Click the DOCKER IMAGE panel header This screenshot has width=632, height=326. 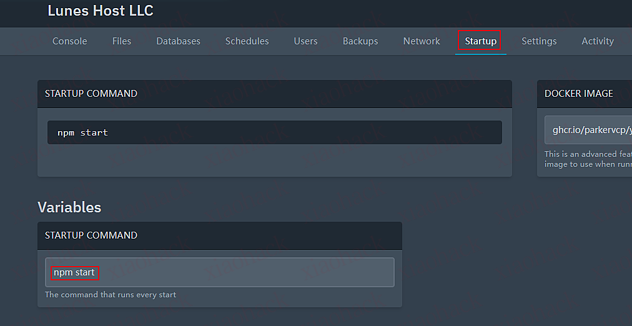(x=578, y=94)
